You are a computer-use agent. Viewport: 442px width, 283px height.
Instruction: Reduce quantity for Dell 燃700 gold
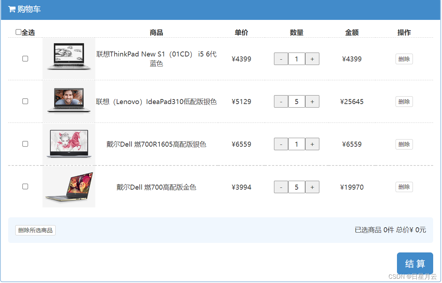click(x=281, y=187)
